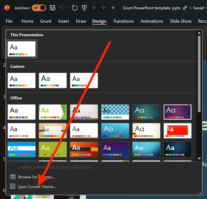This screenshot has width=207, height=199.
Task: Click Browse for Themes option
Action: pos(36,177)
